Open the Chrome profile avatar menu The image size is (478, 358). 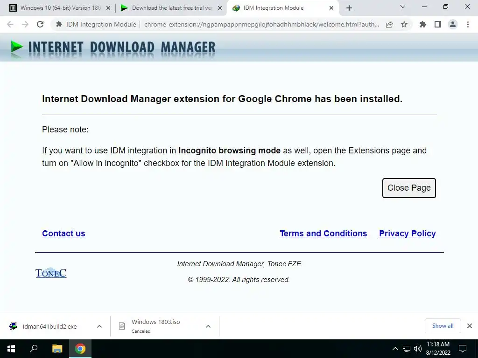[x=453, y=24]
